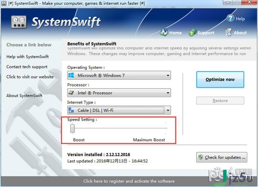Click register and activate the software bar

[129, 181]
